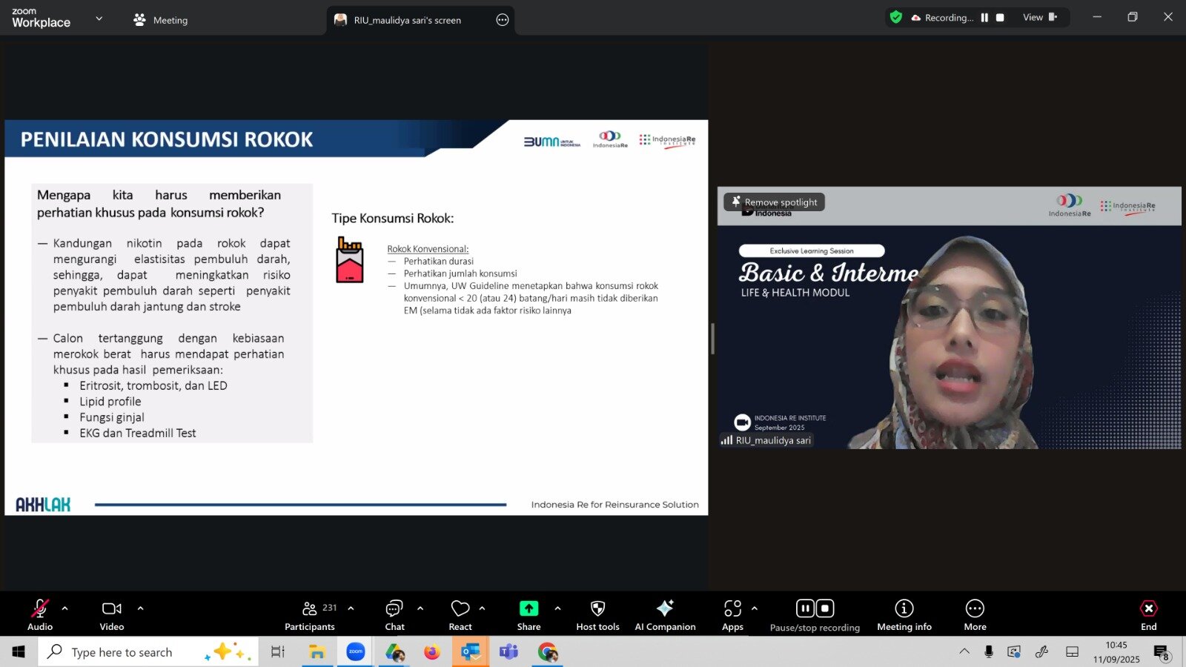
Task: Unmute the Audio microphone
Action: pyautogui.click(x=40, y=614)
